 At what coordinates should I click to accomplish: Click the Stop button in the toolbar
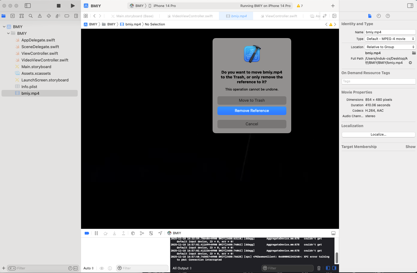pyautogui.click(x=59, y=6)
